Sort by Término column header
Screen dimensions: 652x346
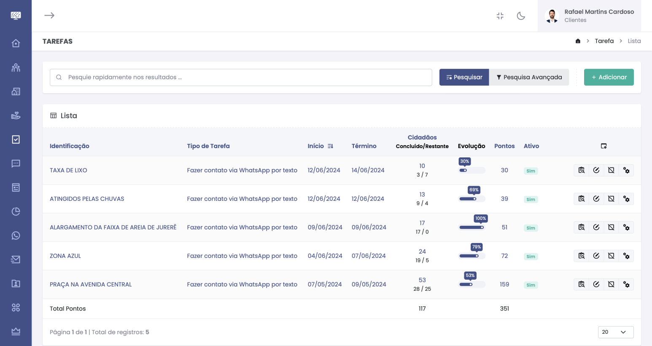click(x=364, y=146)
